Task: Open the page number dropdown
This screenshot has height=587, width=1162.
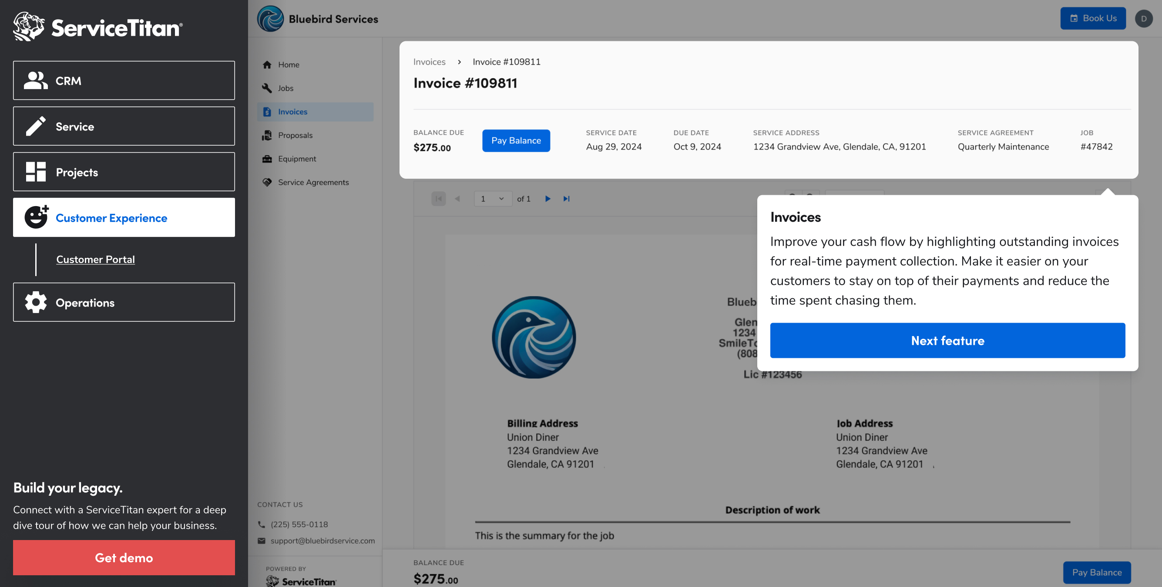Action: 493,199
